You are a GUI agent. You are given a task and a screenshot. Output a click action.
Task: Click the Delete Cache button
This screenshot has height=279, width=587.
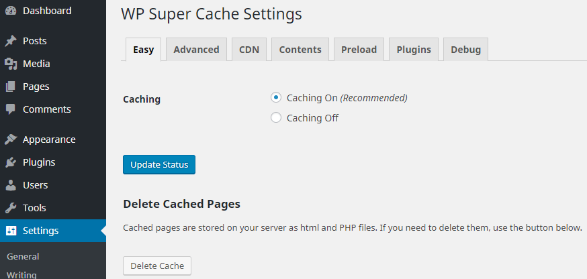coord(157,266)
